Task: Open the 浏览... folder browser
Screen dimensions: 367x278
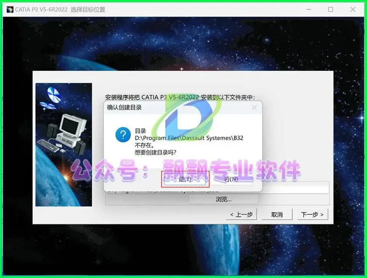Action: pyautogui.click(x=224, y=199)
